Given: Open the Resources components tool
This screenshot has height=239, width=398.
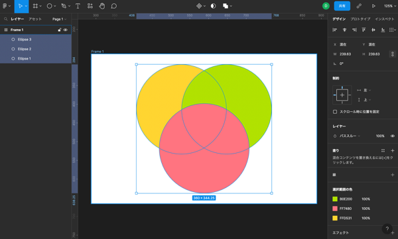Looking at the screenshot, I should click(x=90, y=6).
